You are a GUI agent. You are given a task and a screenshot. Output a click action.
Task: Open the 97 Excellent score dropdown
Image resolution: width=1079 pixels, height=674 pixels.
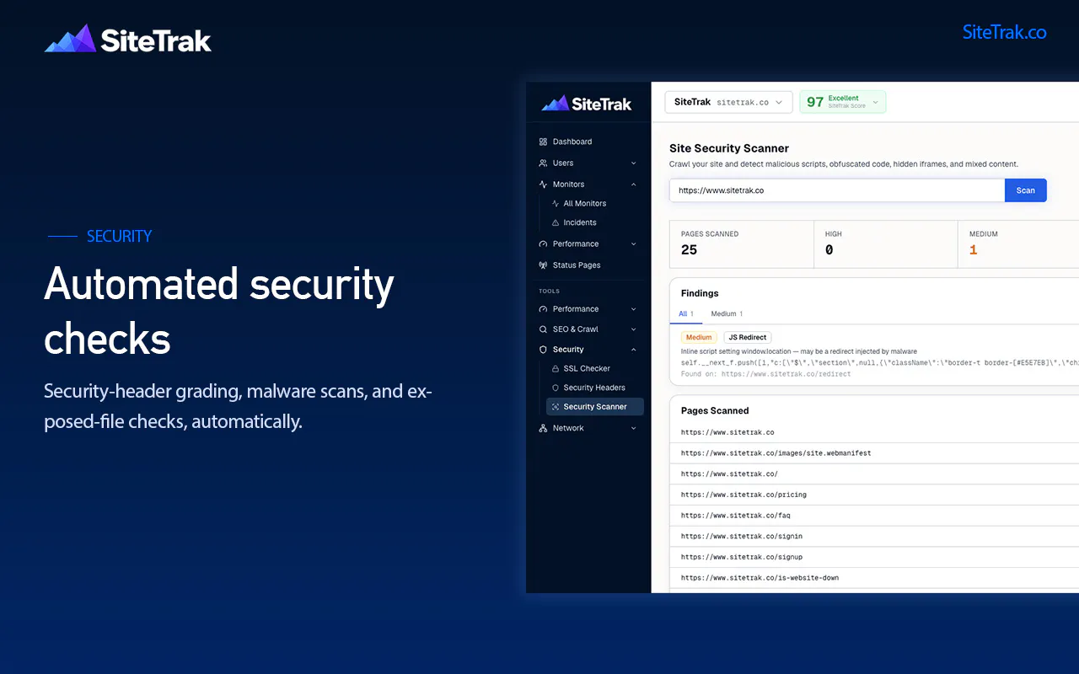[x=842, y=102]
